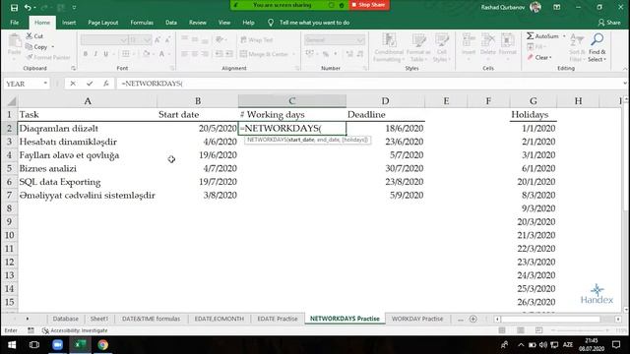Click deadline cell 23/8/2020
The image size is (630, 354).
click(x=385, y=182)
